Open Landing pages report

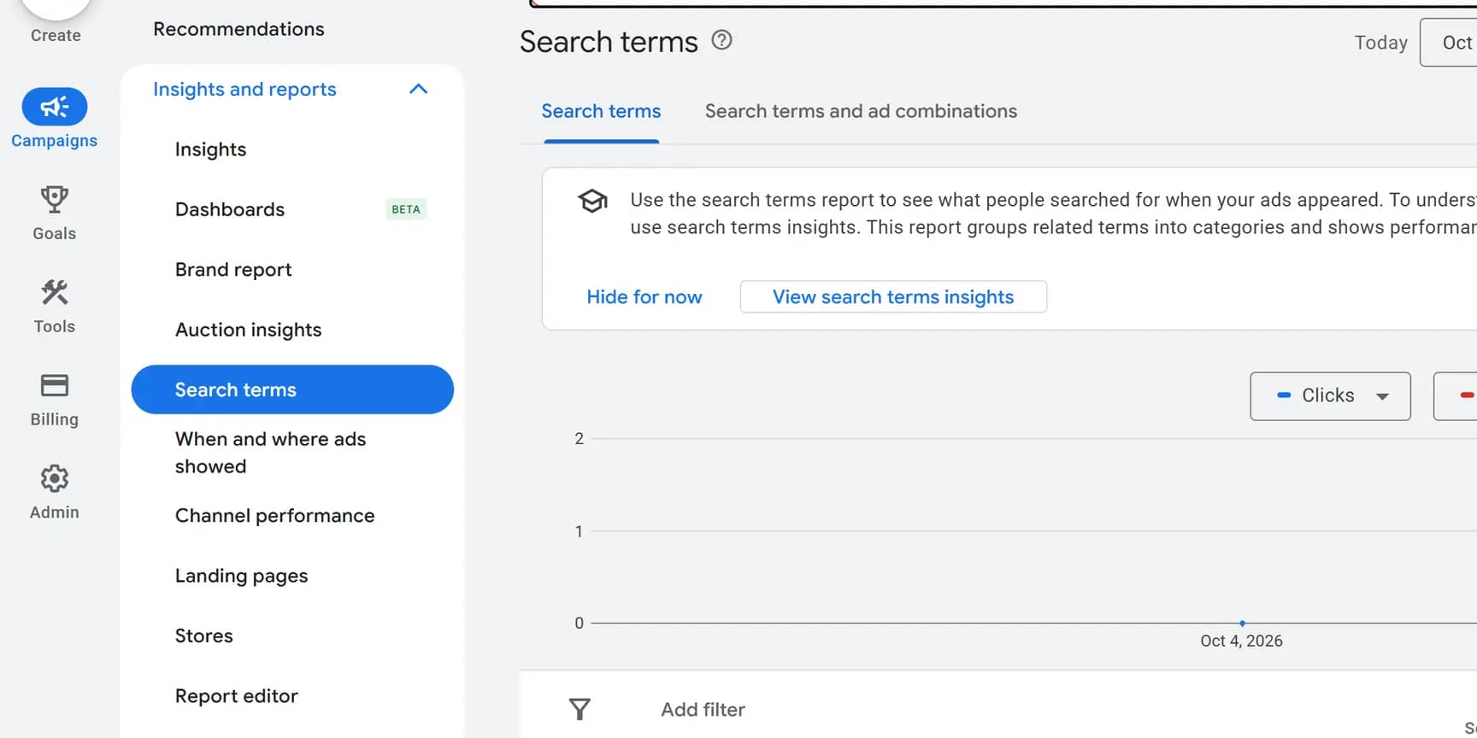pyautogui.click(x=241, y=576)
